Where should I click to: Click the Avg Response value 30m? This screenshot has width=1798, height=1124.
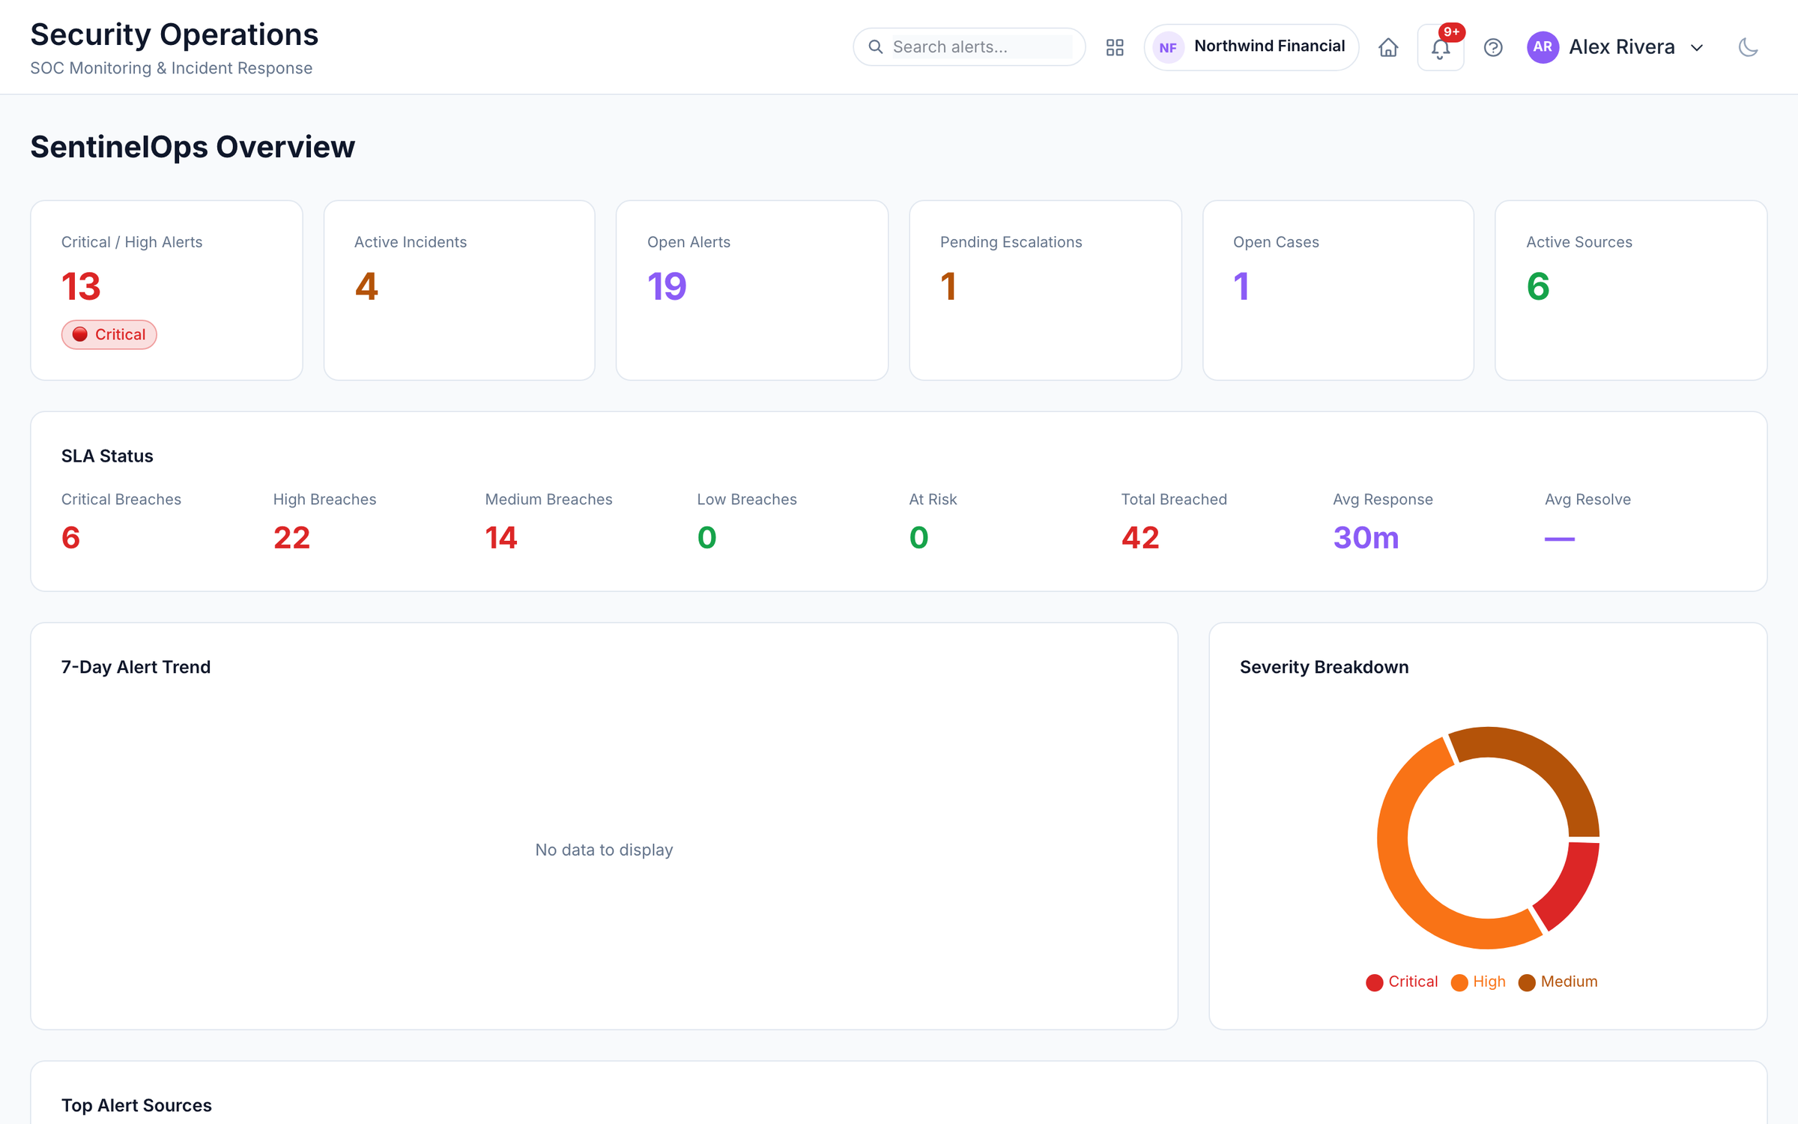1366,537
